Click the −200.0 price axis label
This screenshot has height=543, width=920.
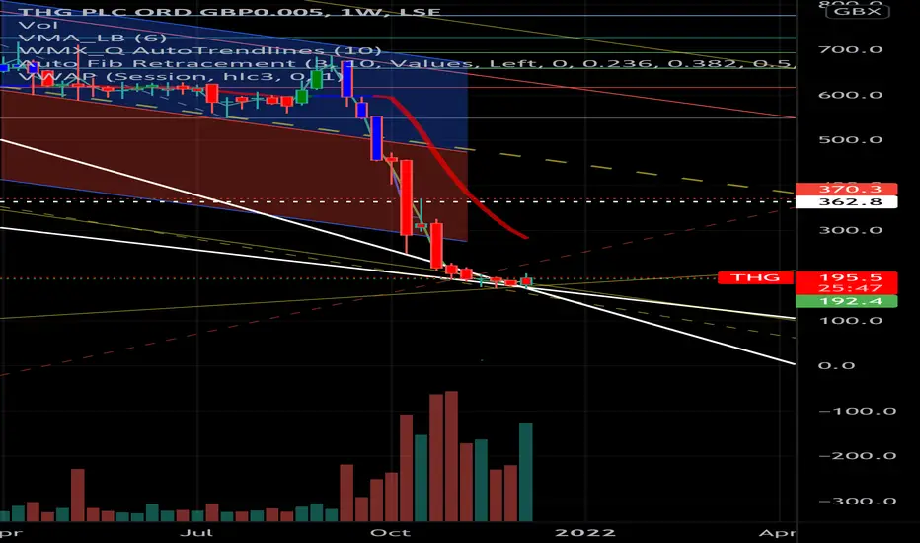[857, 456]
